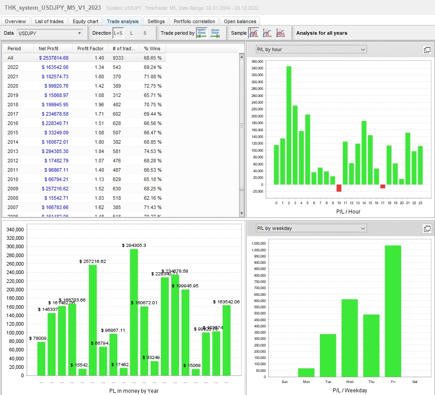The width and height of the screenshot is (435, 395).
Task: Open the Portfolio correlation tab
Action: pyautogui.click(x=194, y=21)
